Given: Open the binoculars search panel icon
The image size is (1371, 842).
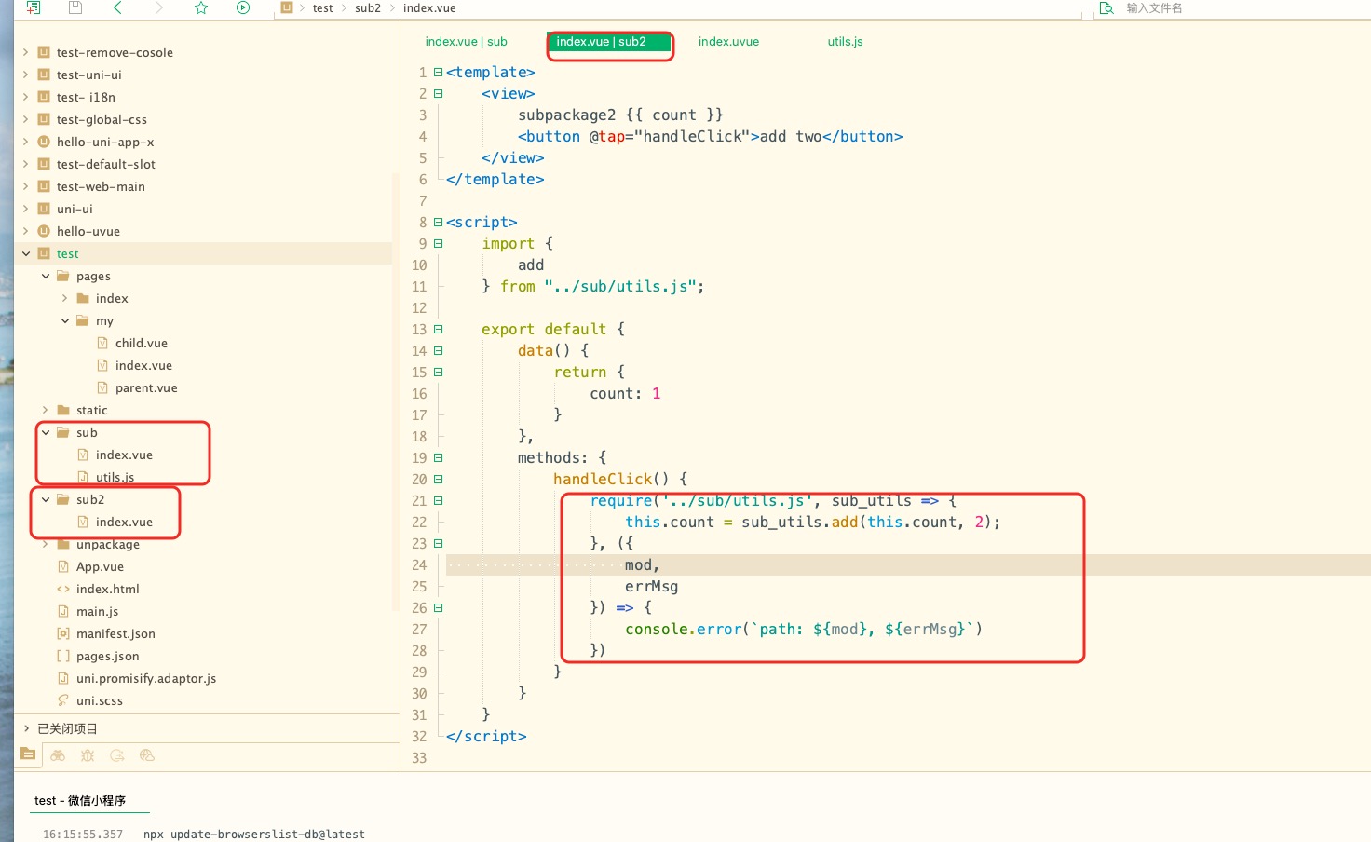Looking at the screenshot, I should pos(58,755).
